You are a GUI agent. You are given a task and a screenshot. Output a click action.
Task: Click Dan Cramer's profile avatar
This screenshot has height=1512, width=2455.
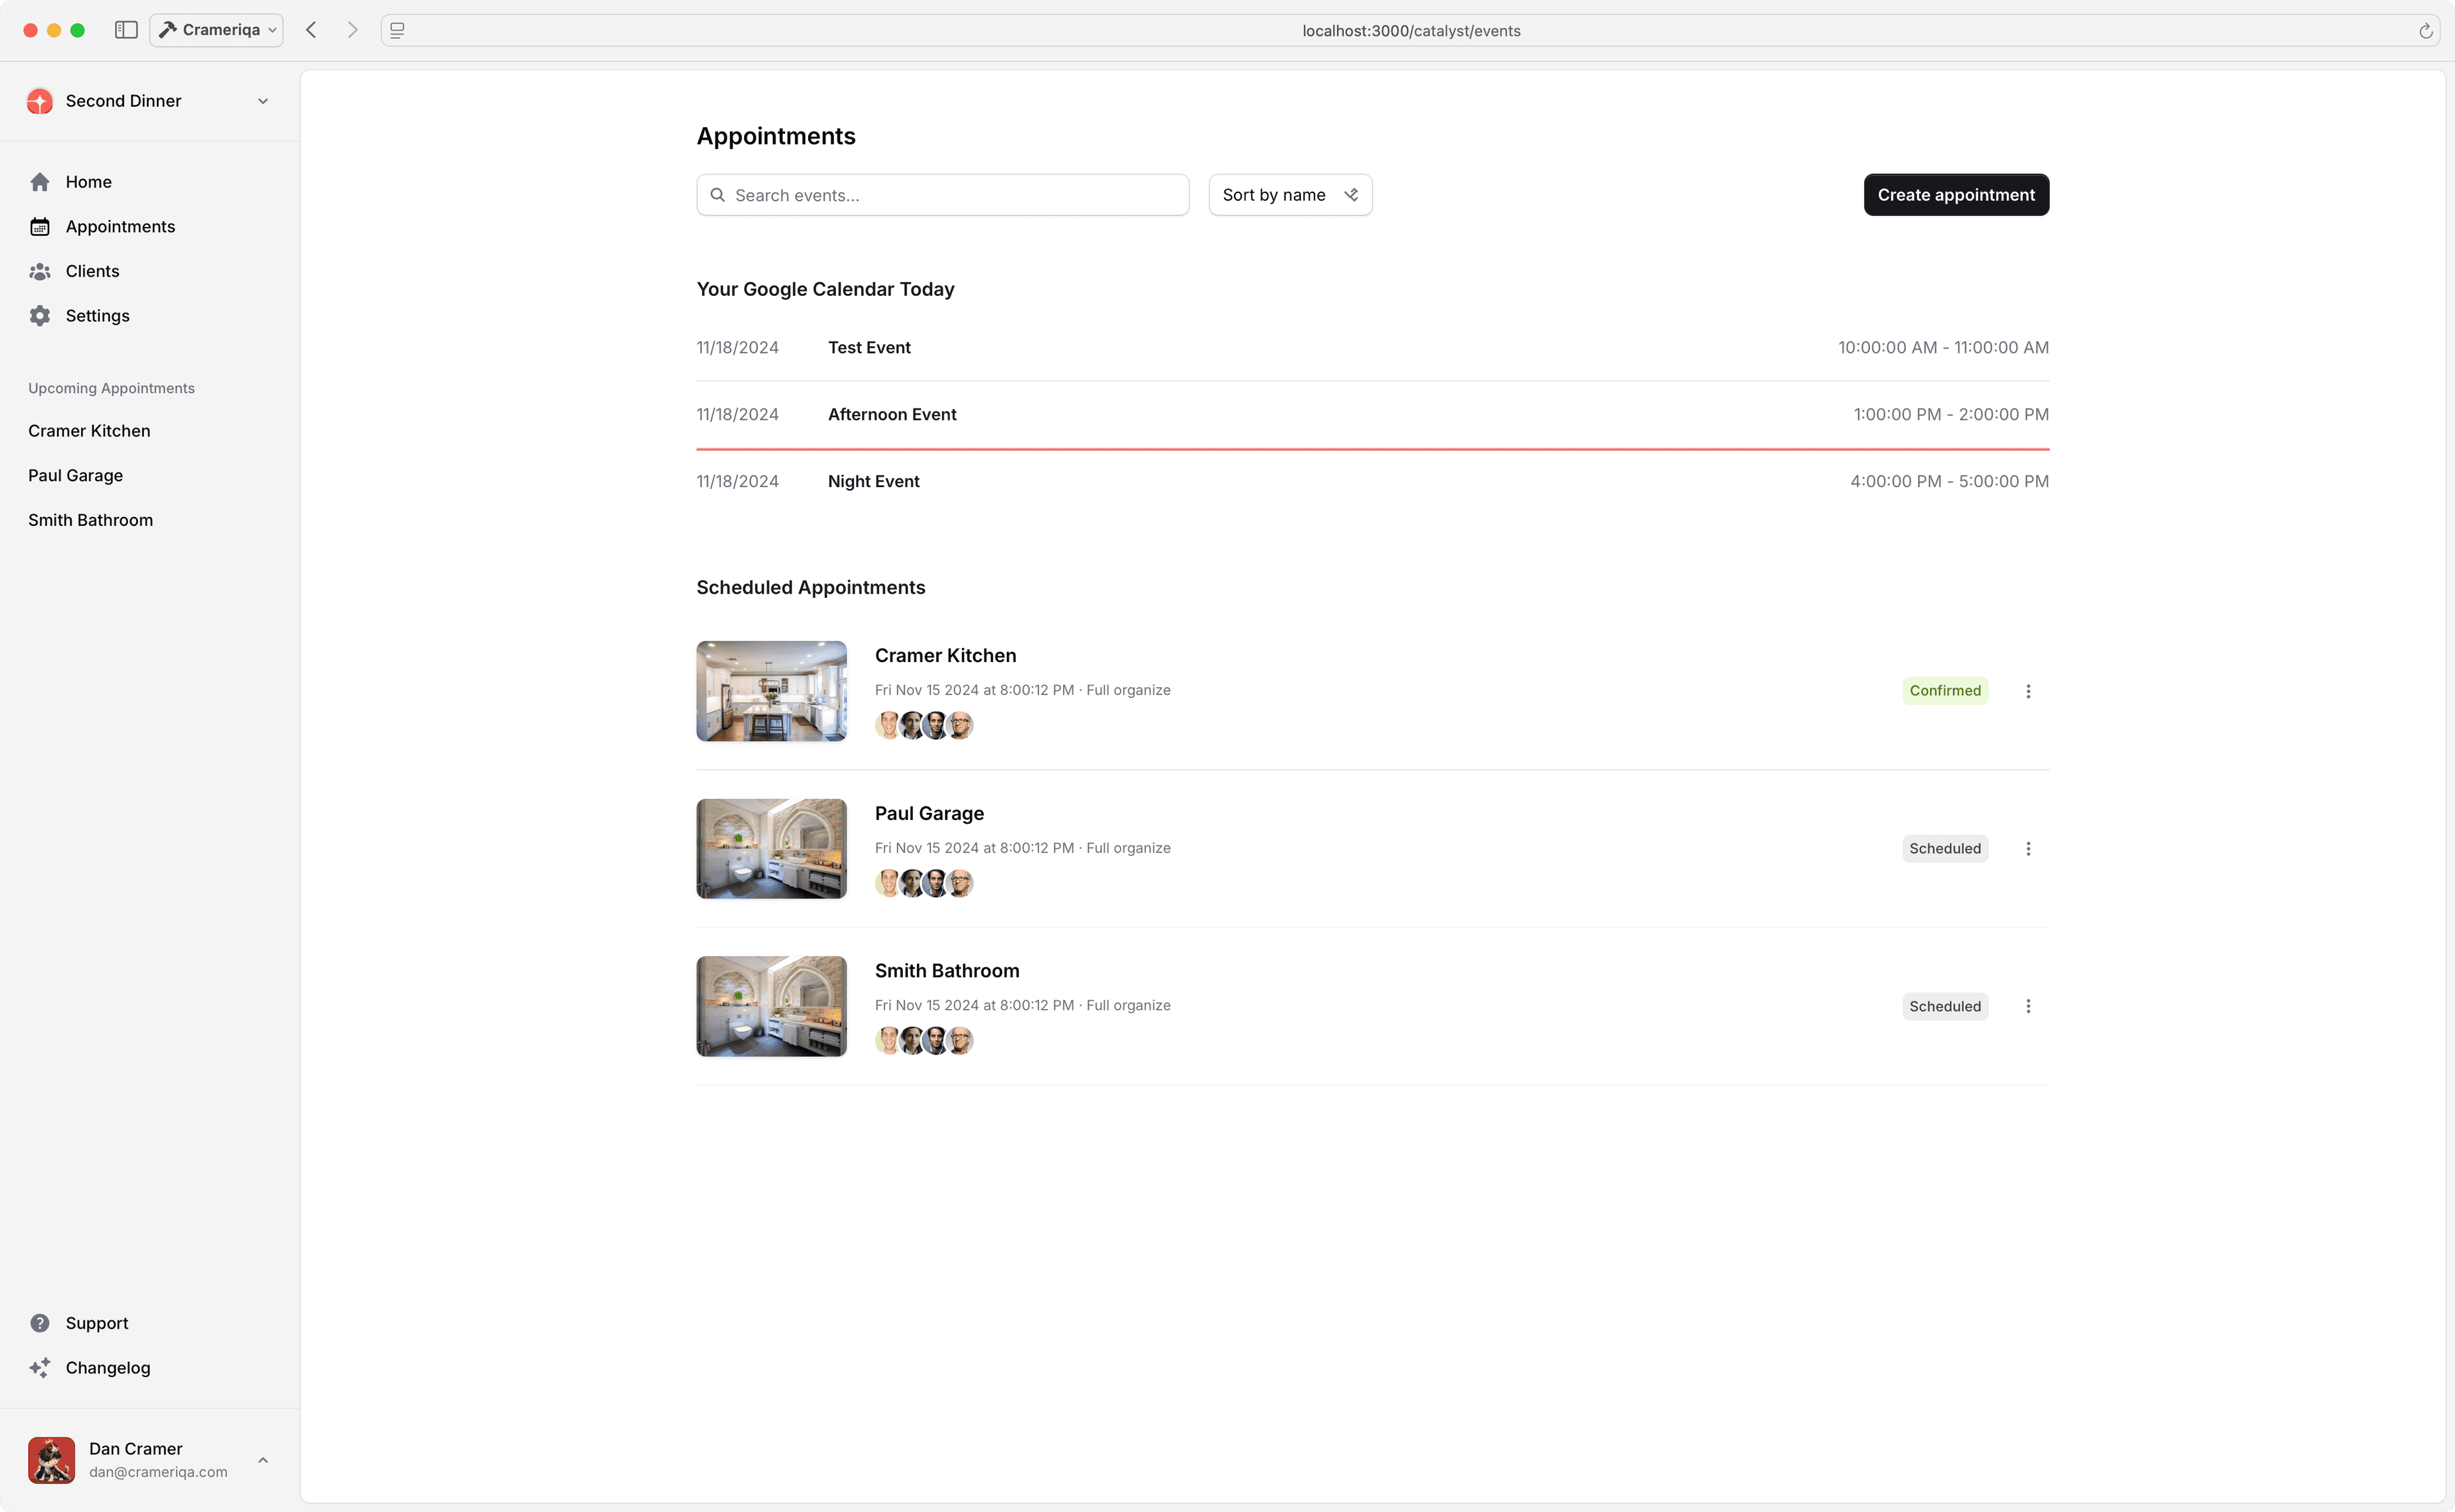52,1460
